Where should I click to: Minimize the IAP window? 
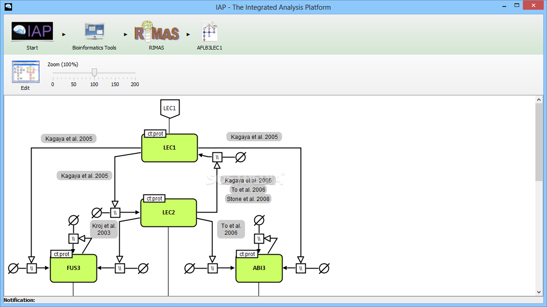(504, 6)
